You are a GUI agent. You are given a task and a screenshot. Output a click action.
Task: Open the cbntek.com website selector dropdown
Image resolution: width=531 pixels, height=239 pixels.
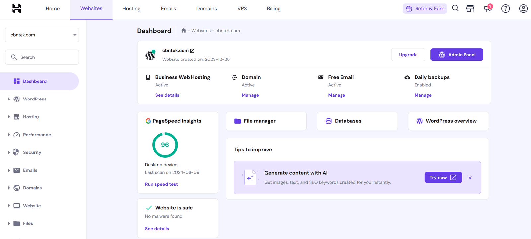click(42, 35)
